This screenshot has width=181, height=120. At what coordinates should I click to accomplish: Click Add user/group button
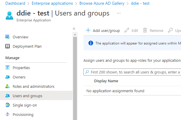click(x=103, y=30)
